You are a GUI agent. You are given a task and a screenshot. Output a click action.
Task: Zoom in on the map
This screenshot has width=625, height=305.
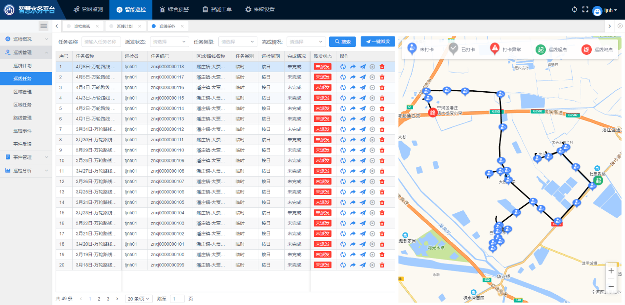pos(611,271)
